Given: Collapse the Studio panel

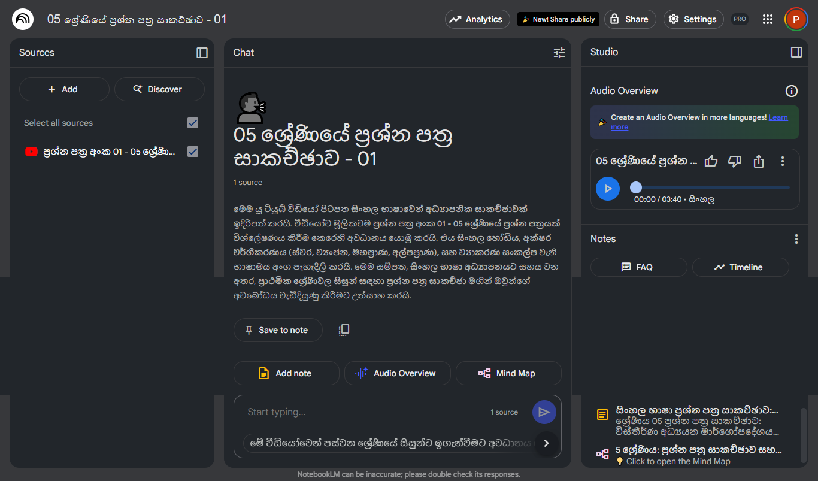Looking at the screenshot, I should [x=796, y=52].
